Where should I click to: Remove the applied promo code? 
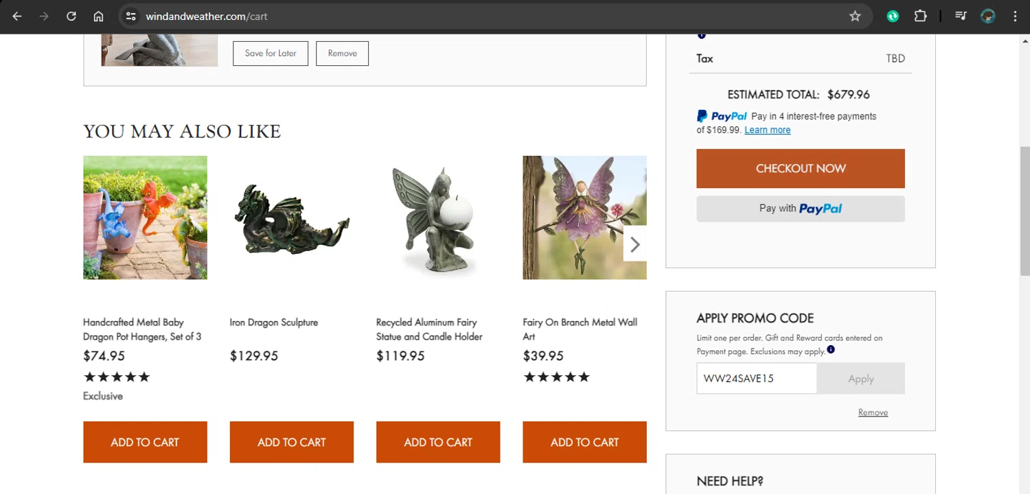click(x=873, y=412)
